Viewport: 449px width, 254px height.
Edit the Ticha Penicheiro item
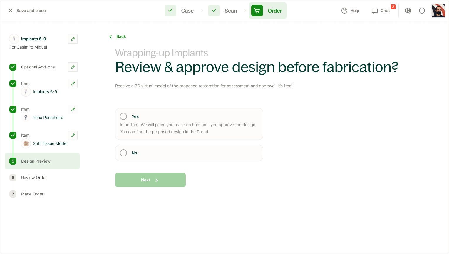pyautogui.click(x=73, y=109)
